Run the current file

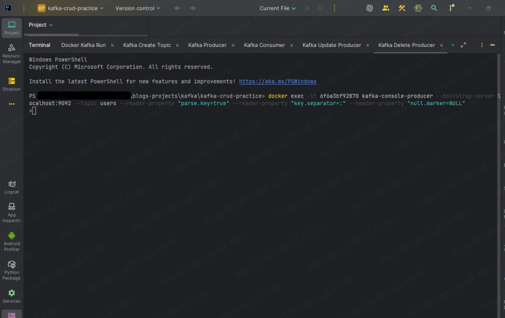click(x=307, y=8)
